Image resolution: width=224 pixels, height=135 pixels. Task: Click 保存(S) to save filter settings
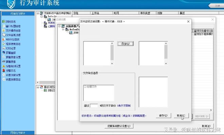click(x=163, y=115)
